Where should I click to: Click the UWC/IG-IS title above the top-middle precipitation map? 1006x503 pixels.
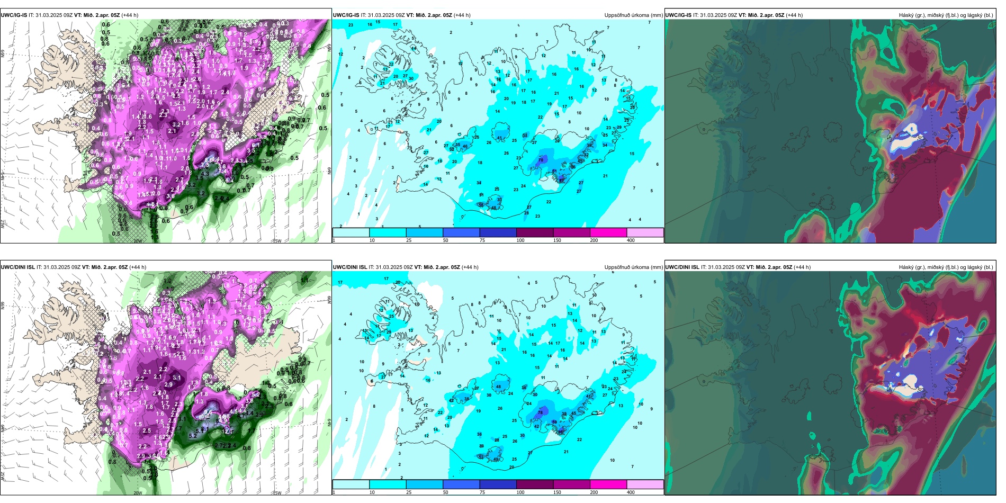click(x=402, y=15)
